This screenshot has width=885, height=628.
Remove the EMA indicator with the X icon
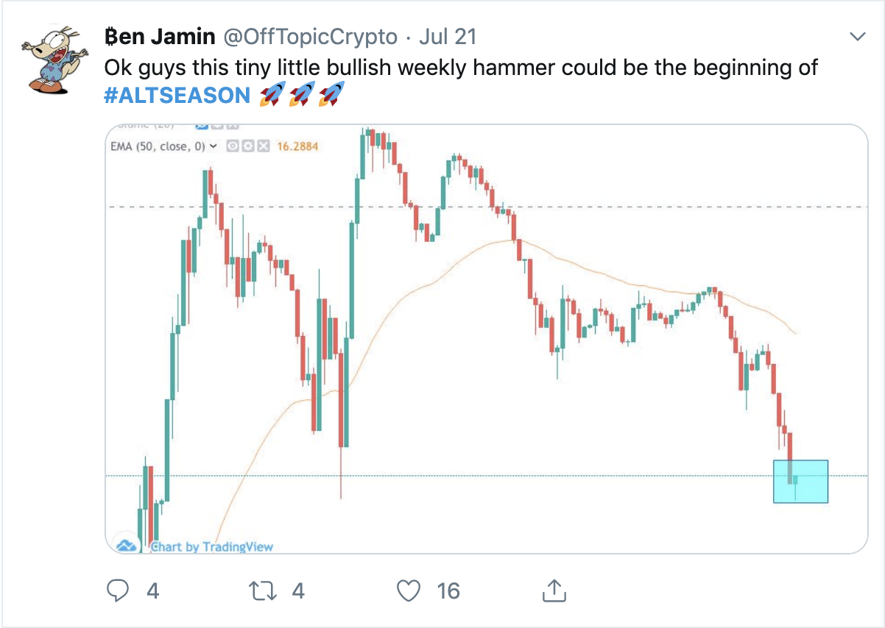point(263,146)
